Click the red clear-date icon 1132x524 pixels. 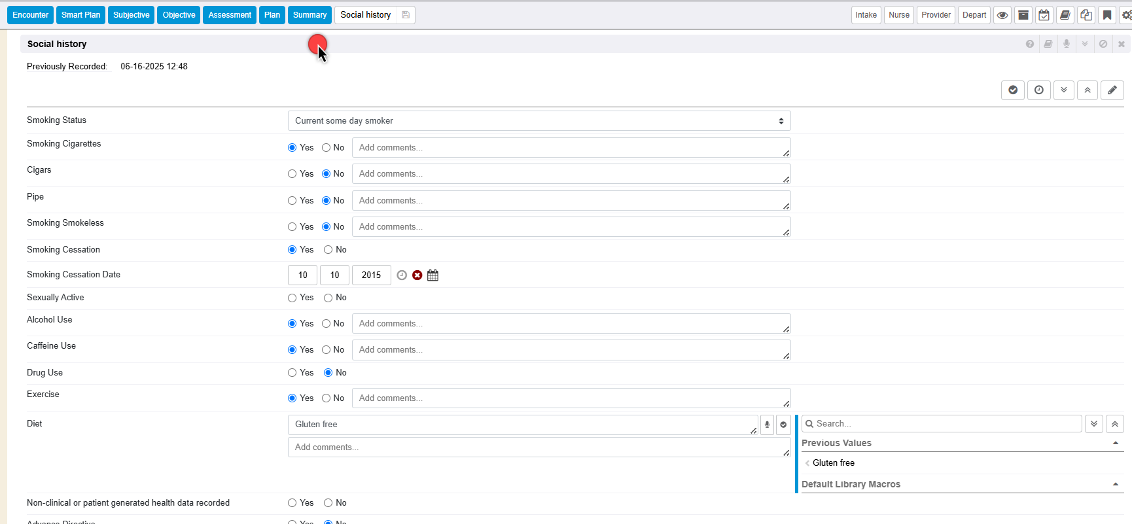417,275
